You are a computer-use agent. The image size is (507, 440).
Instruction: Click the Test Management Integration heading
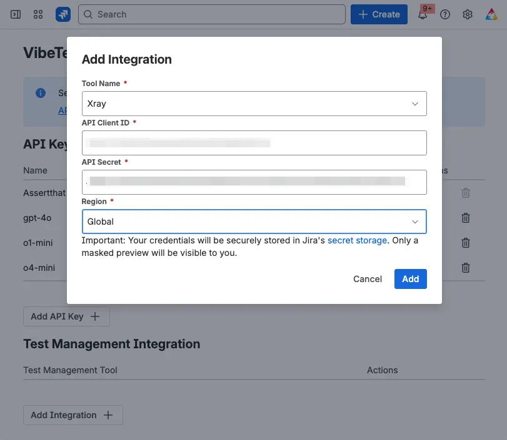click(x=111, y=344)
